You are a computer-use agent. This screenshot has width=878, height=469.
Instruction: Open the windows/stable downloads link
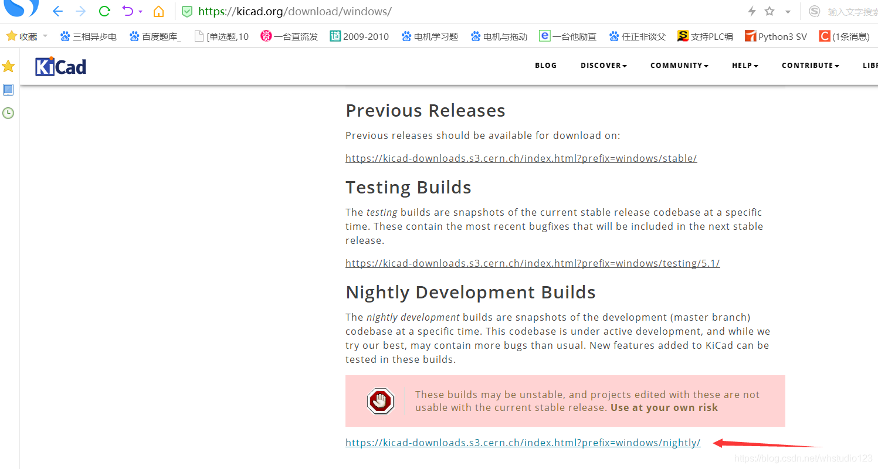521,158
